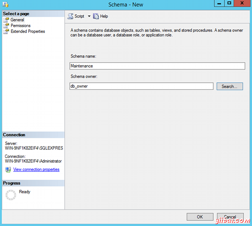Click the Schema owner input field

click(142, 86)
